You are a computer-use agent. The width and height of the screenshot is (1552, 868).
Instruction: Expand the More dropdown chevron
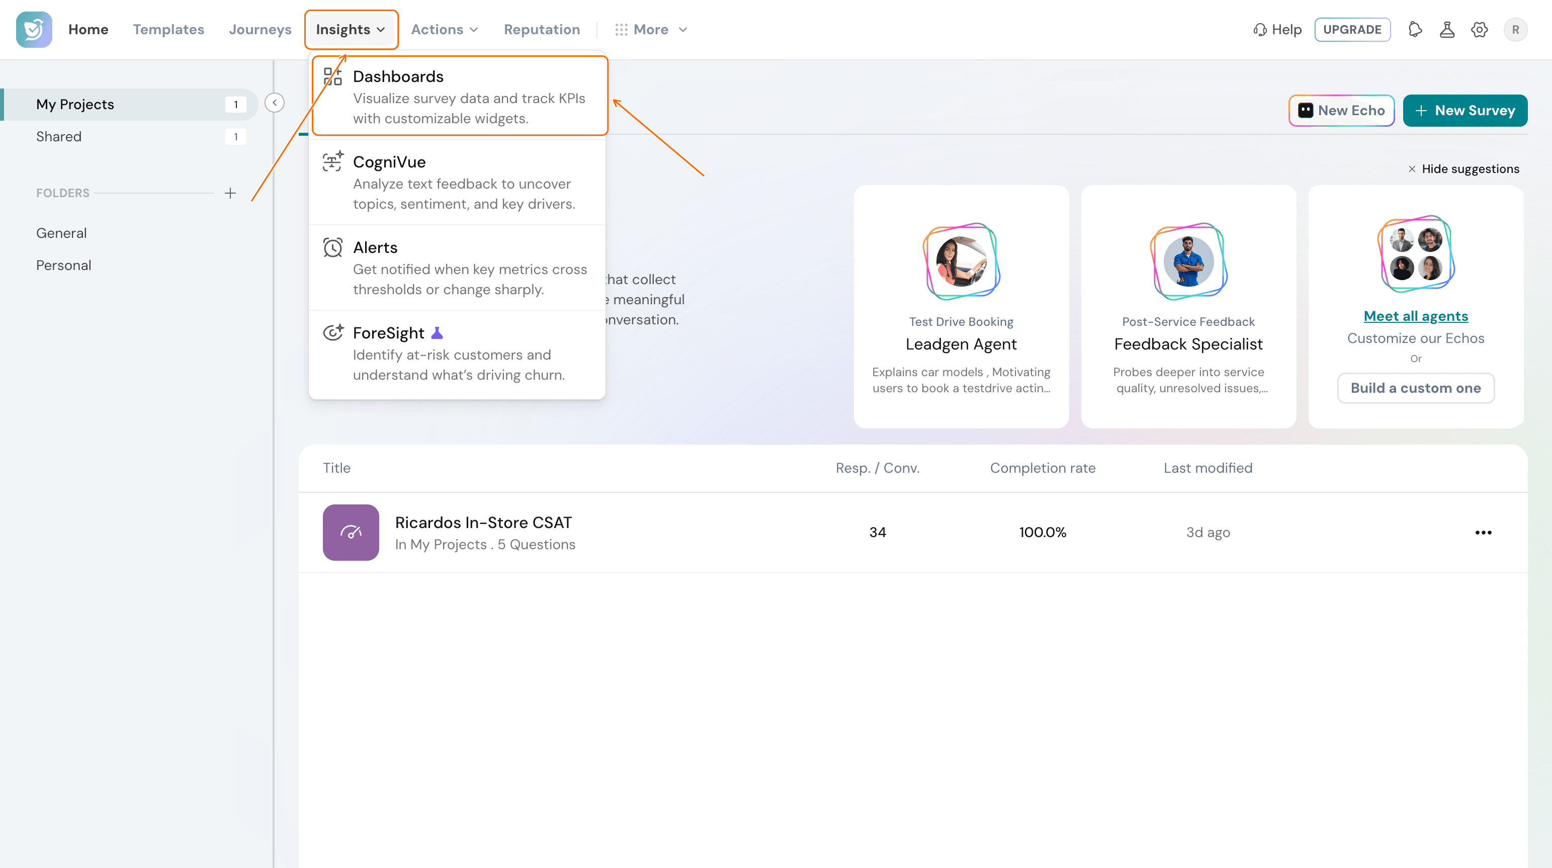pos(682,30)
